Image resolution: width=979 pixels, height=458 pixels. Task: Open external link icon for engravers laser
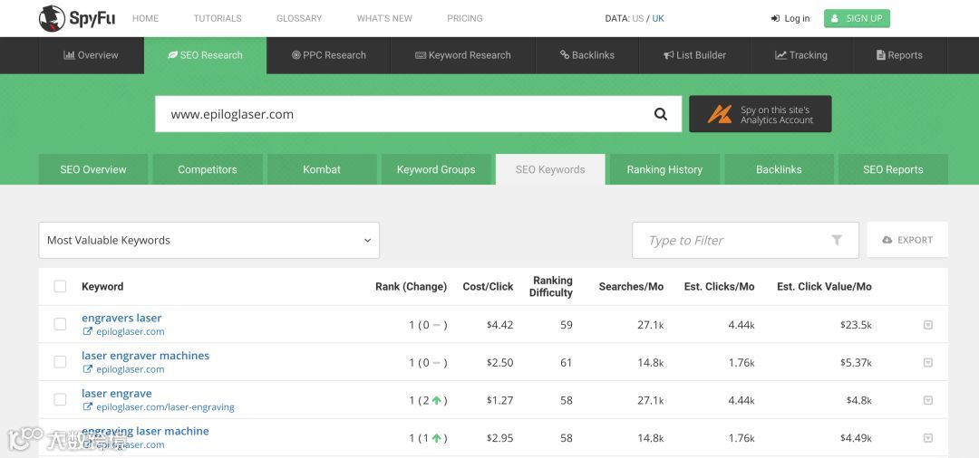tap(88, 331)
